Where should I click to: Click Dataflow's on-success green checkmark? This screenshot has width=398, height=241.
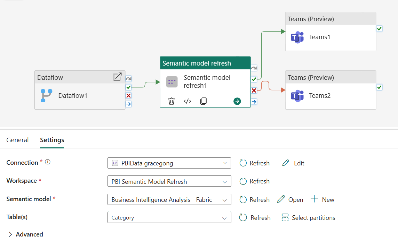(x=129, y=87)
